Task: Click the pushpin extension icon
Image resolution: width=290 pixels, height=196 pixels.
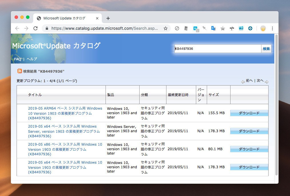Action: coord(204,28)
